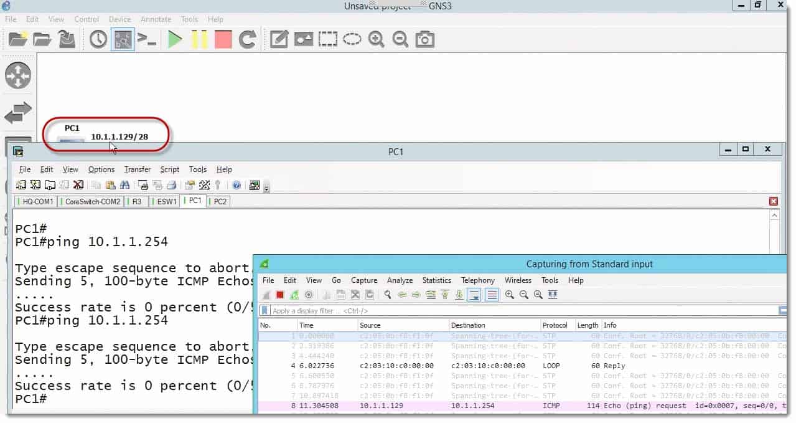Viewport: 796px width, 423px height.
Task: Select the LOOP Reply packet row
Action: coord(522,366)
